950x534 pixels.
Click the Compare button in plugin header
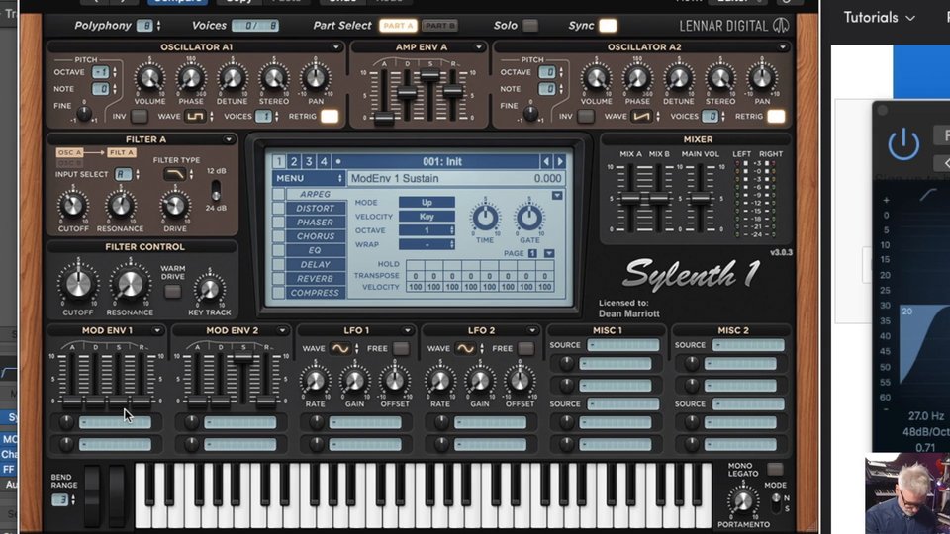coord(178,2)
